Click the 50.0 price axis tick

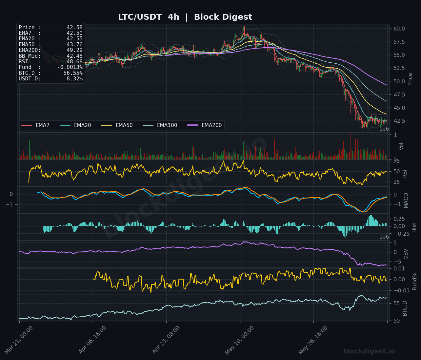(399, 81)
